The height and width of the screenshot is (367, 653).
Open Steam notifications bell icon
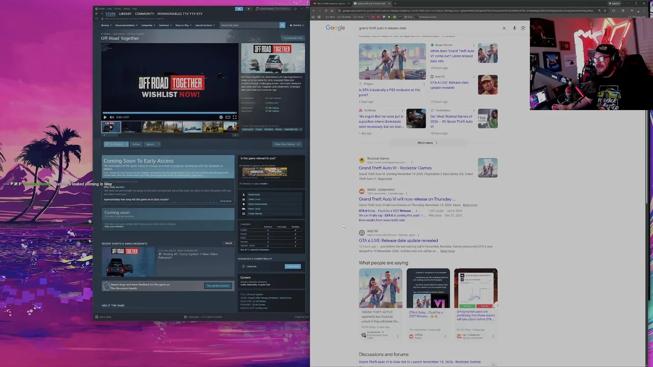point(248,9)
